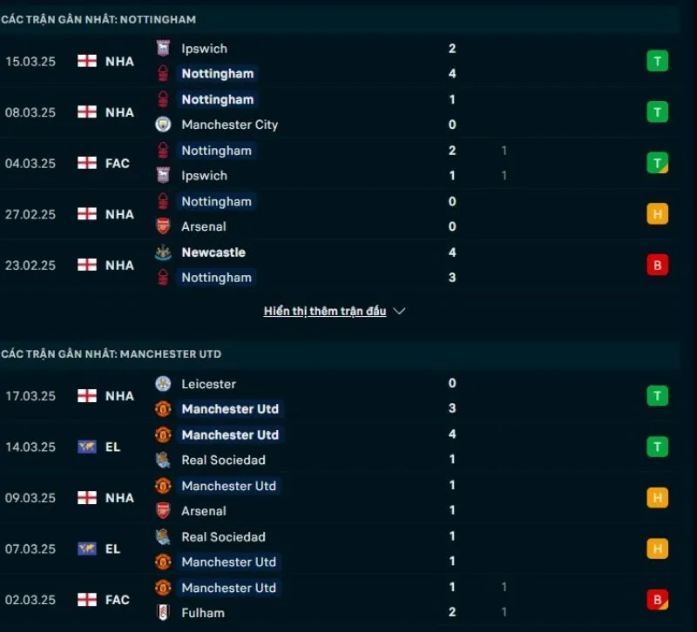Click the Leicester crest icon
The height and width of the screenshot is (632, 697).
[163, 384]
